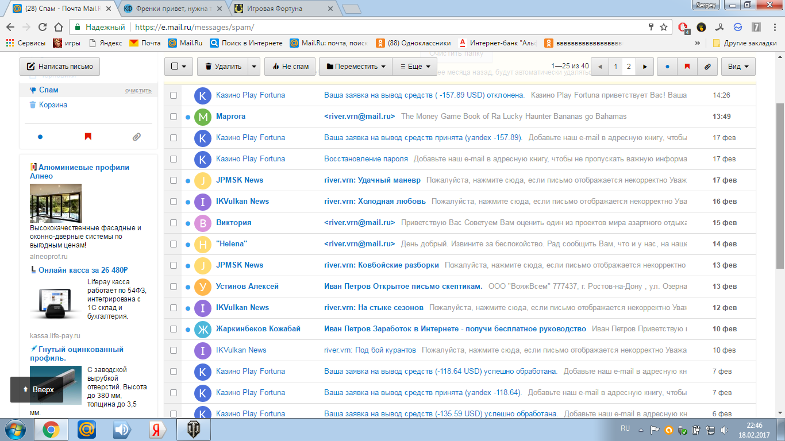Open Восстановление пароля message subject
785x441 pixels.
366,159
